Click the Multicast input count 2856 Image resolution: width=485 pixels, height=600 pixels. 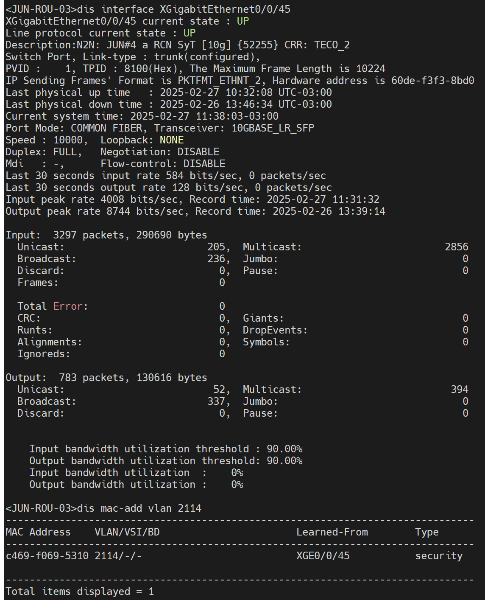(x=457, y=247)
